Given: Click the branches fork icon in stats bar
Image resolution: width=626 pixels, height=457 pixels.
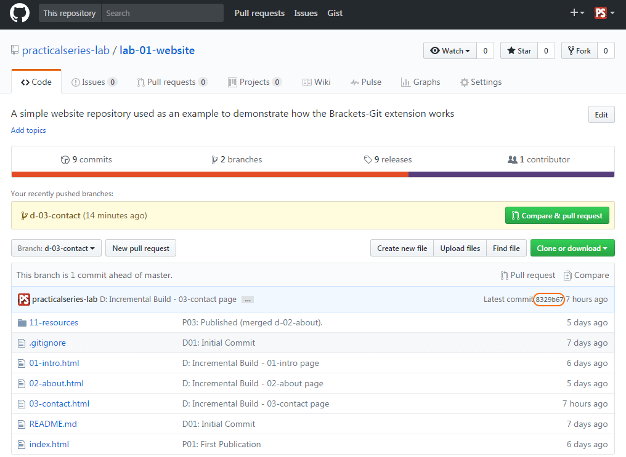Looking at the screenshot, I should (215, 160).
